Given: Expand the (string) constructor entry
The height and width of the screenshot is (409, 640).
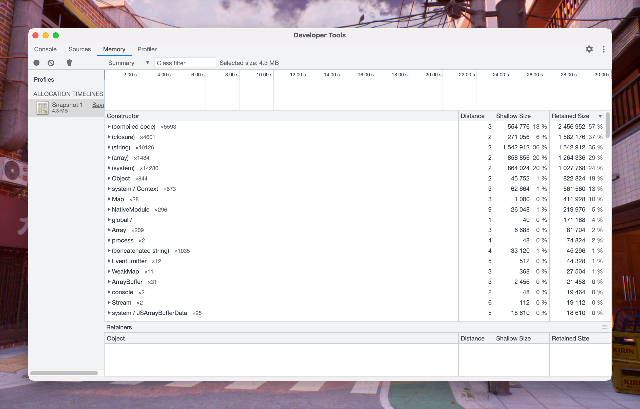Looking at the screenshot, I should [x=109, y=147].
